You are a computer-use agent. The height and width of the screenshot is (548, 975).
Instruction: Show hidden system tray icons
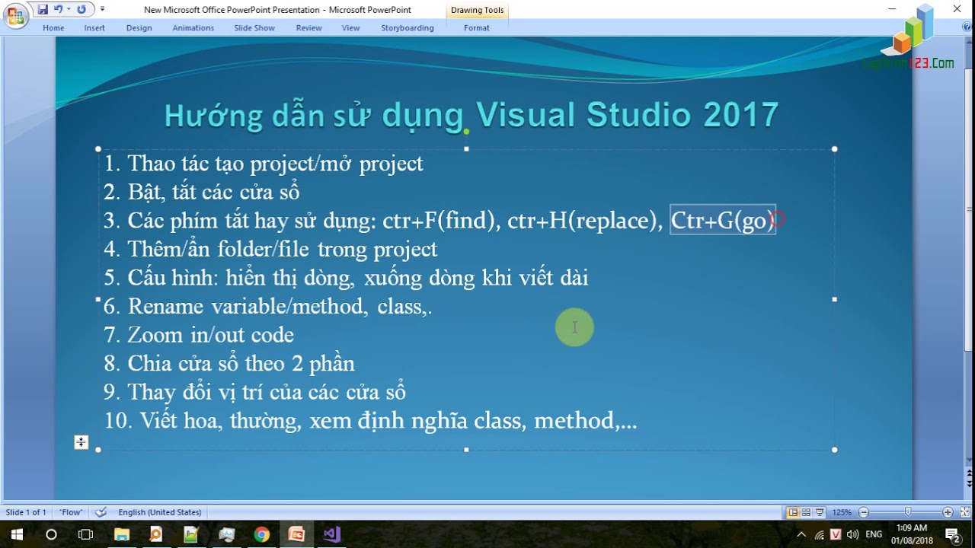[801, 534]
